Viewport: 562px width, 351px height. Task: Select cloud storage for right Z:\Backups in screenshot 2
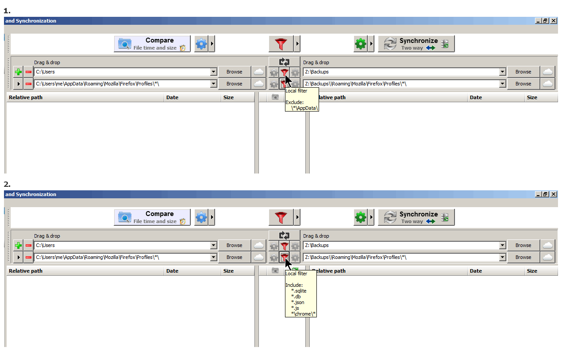tap(548, 245)
